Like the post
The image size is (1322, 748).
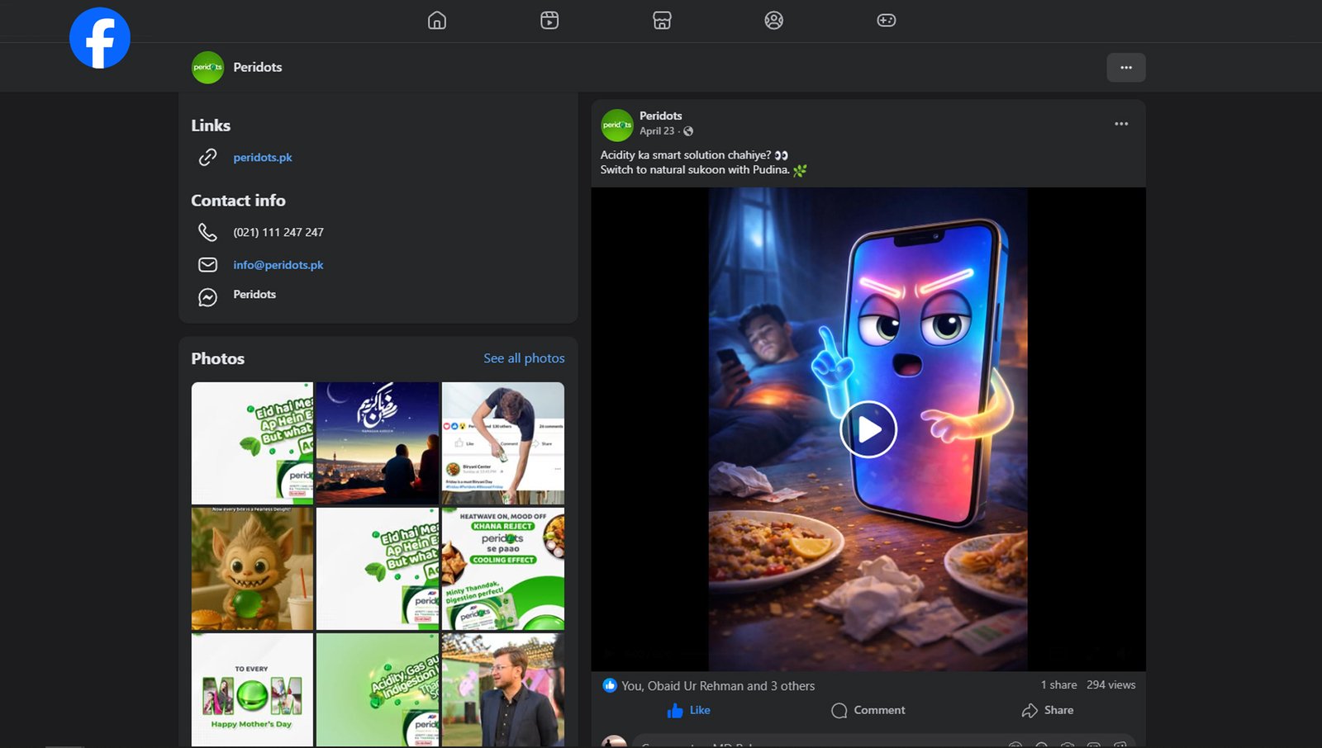point(688,710)
